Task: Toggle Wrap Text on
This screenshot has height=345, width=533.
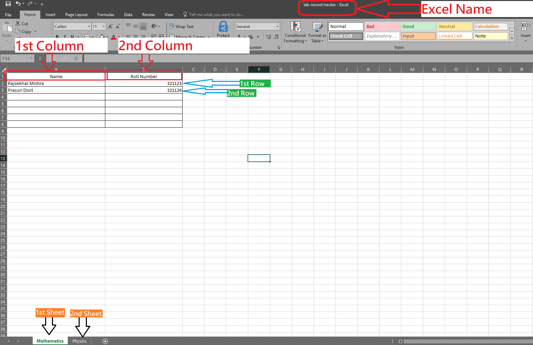Action: pyautogui.click(x=182, y=27)
